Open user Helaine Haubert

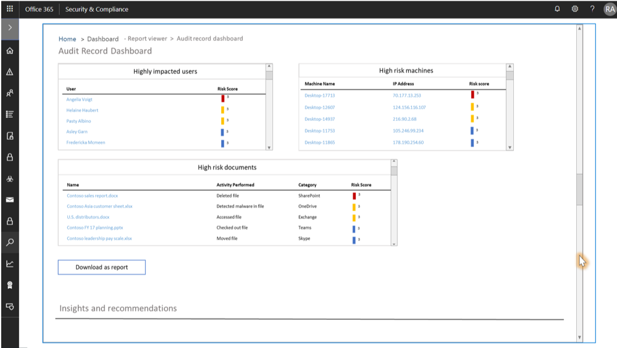coord(82,110)
